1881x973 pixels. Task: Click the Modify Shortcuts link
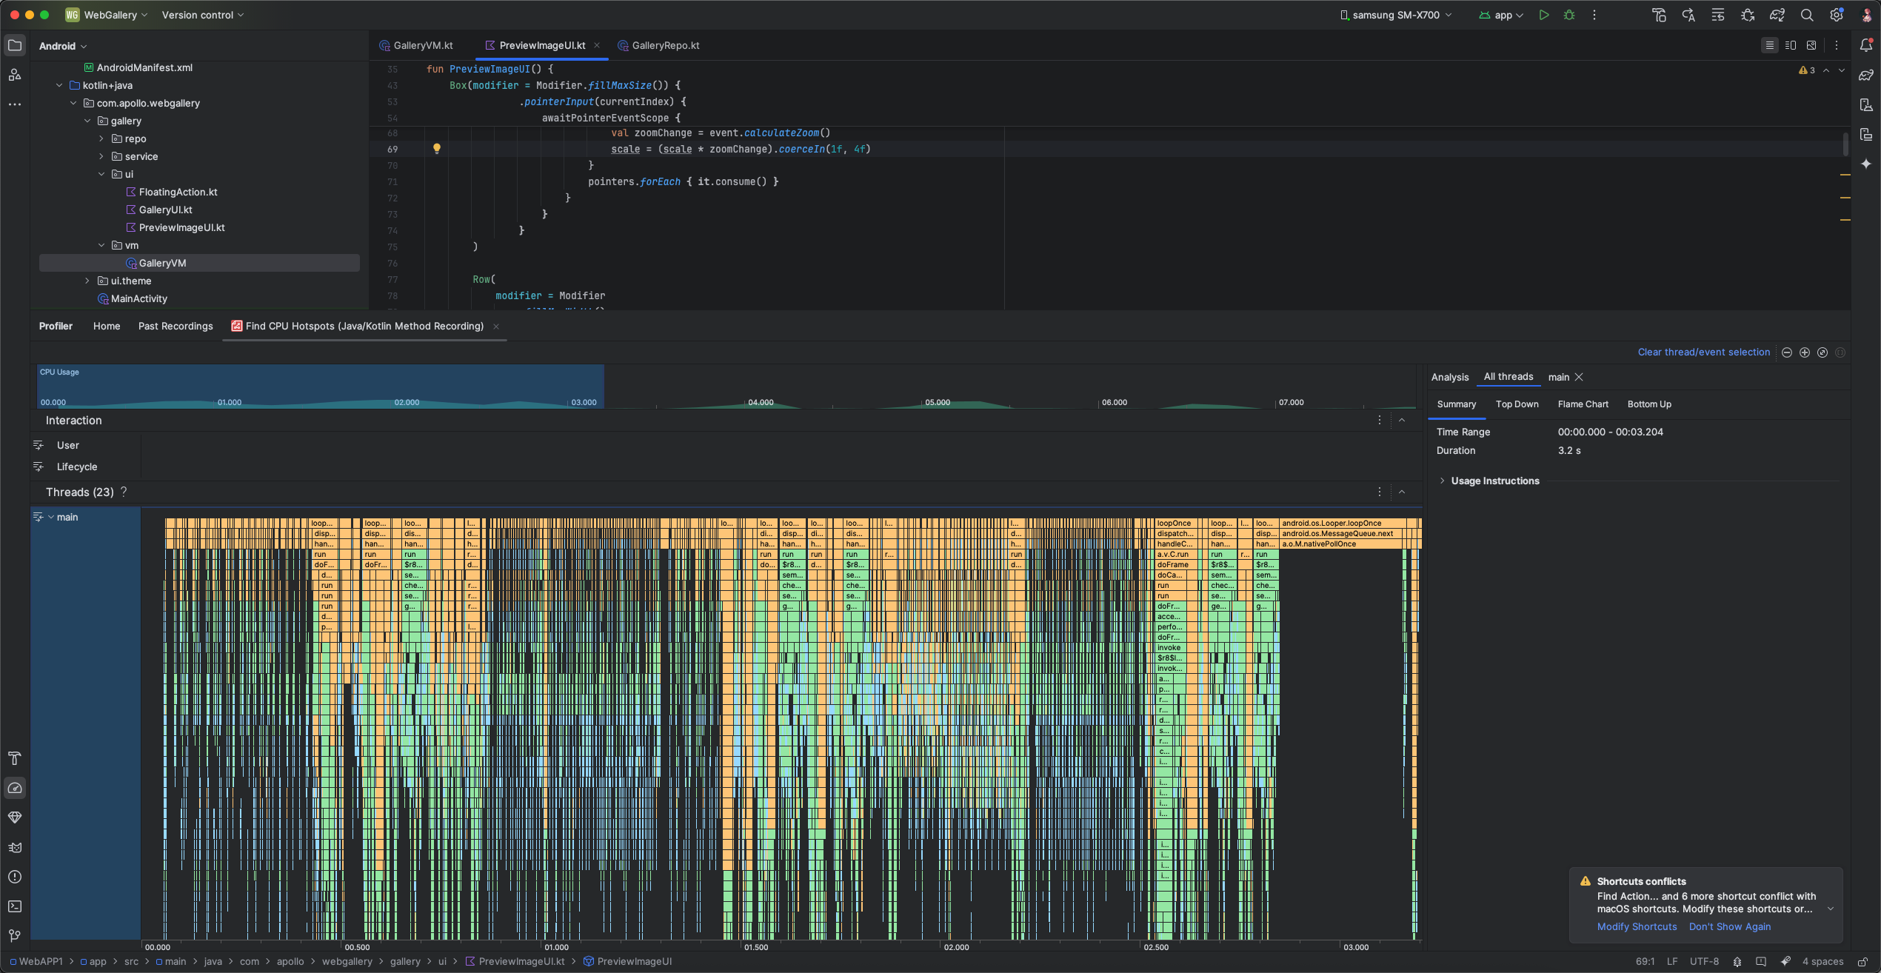1637,926
